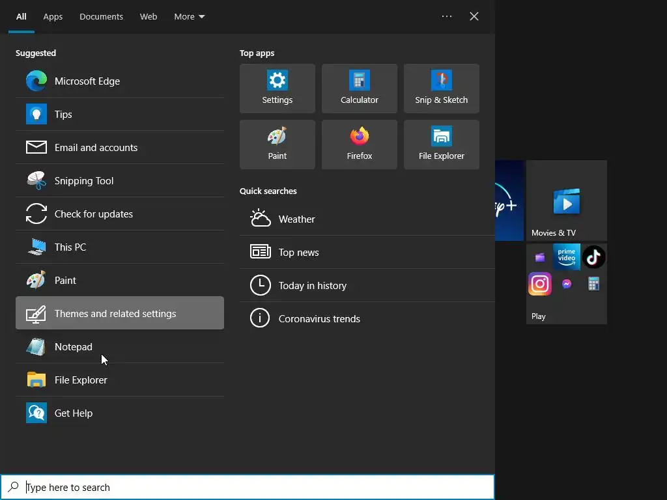The width and height of the screenshot is (667, 500).
Task: Open Prime Video icon in Play folder
Action: click(567, 257)
